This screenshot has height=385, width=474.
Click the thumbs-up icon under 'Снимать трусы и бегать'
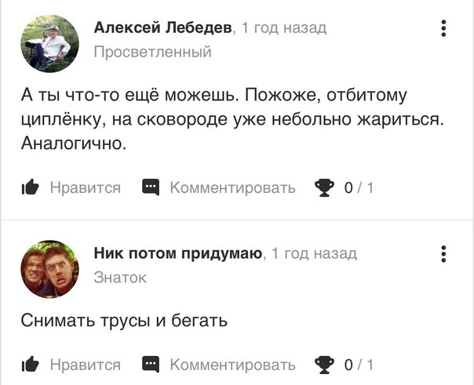(x=31, y=365)
